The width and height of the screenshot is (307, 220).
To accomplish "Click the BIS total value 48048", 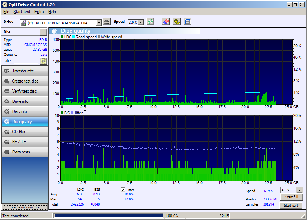I will click(95, 204).
